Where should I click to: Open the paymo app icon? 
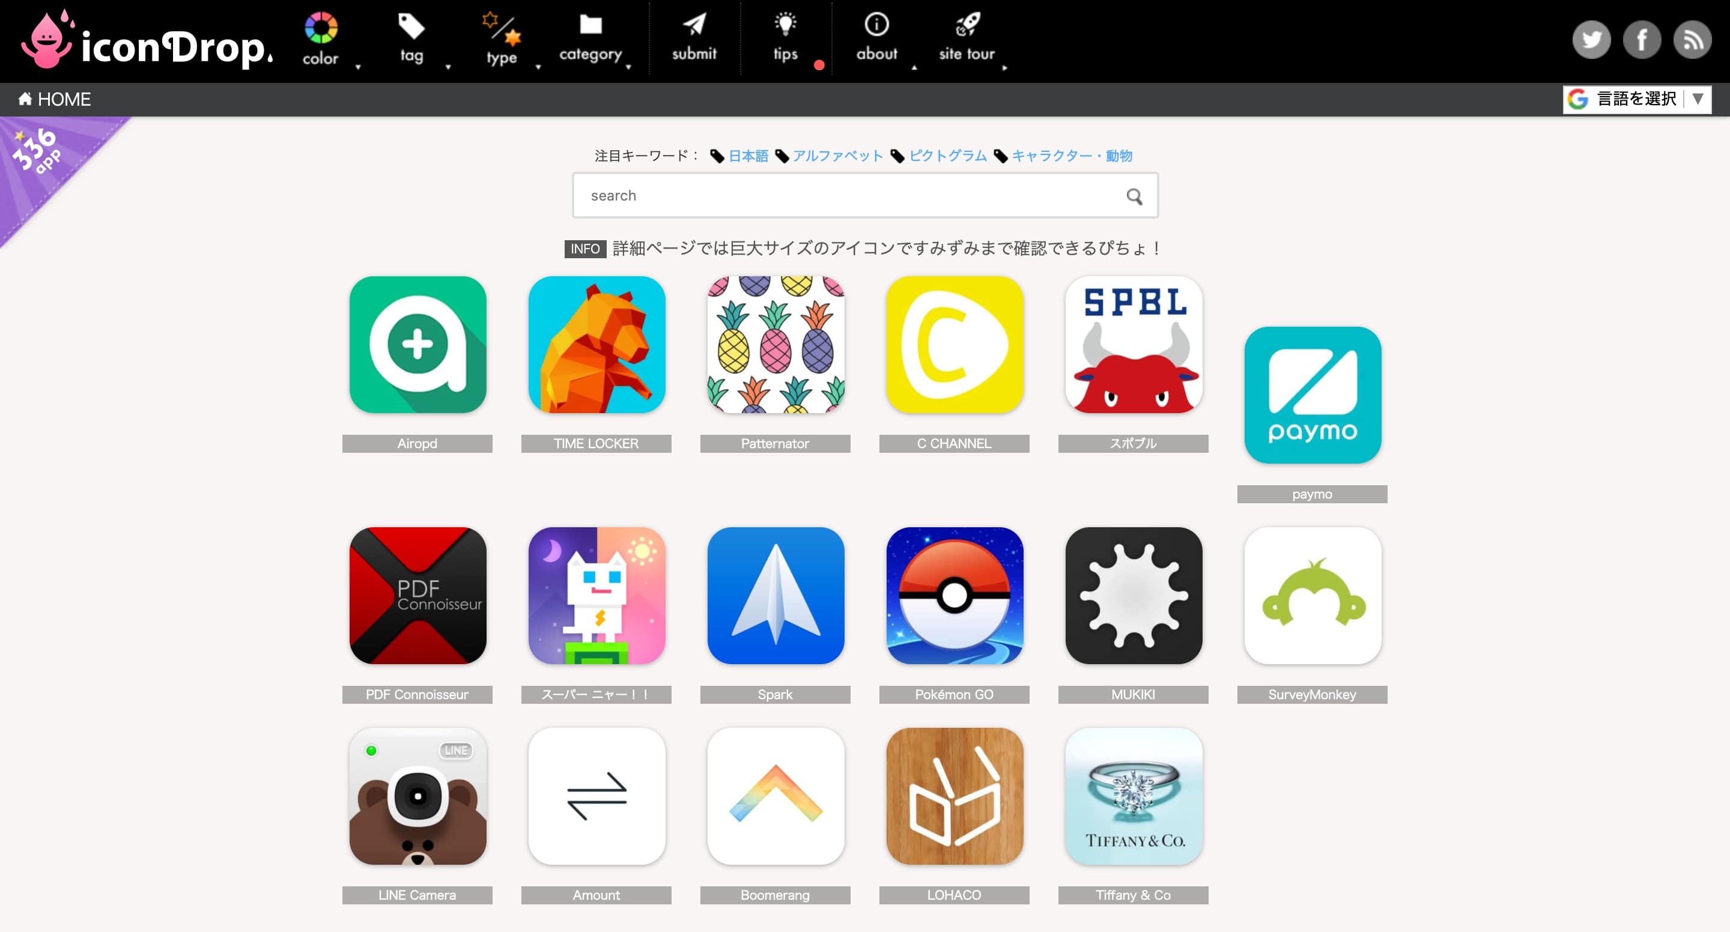click(1311, 395)
